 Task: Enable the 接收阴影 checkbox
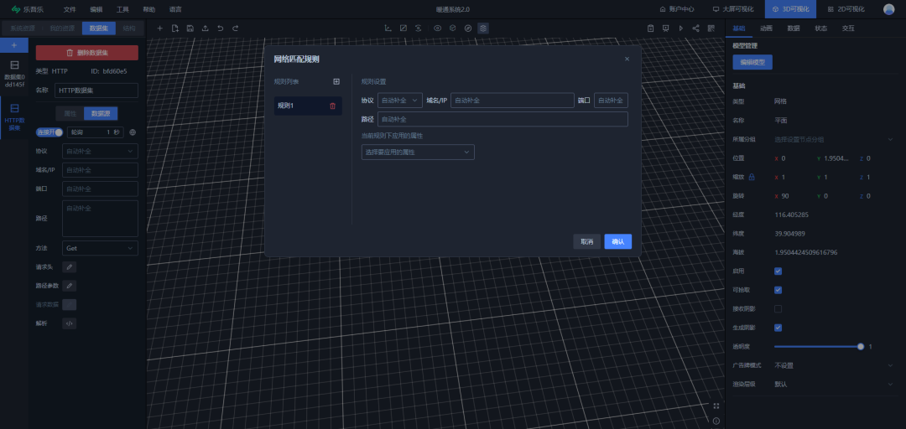click(x=778, y=309)
